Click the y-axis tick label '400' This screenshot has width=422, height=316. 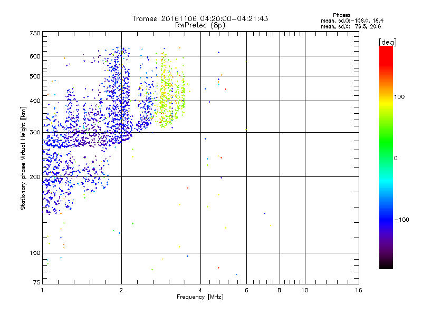[x=35, y=101]
